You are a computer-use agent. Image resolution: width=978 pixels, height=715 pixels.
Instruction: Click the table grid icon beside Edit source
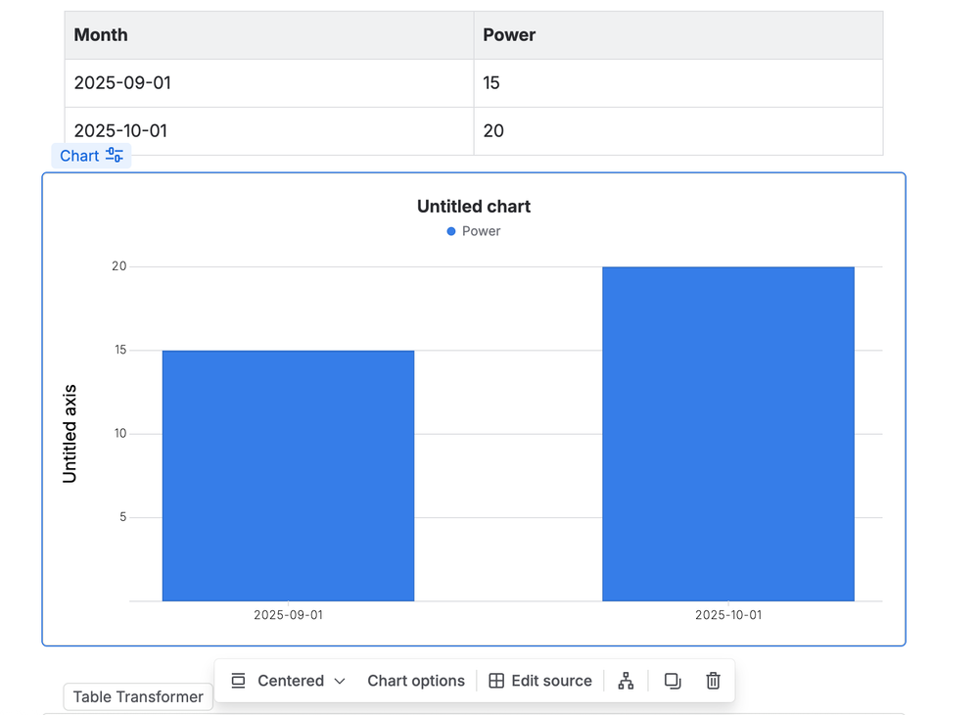tap(496, 681)
